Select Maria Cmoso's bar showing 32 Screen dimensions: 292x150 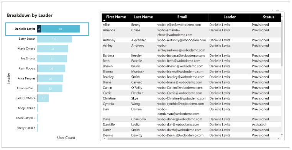coord(53,49)
